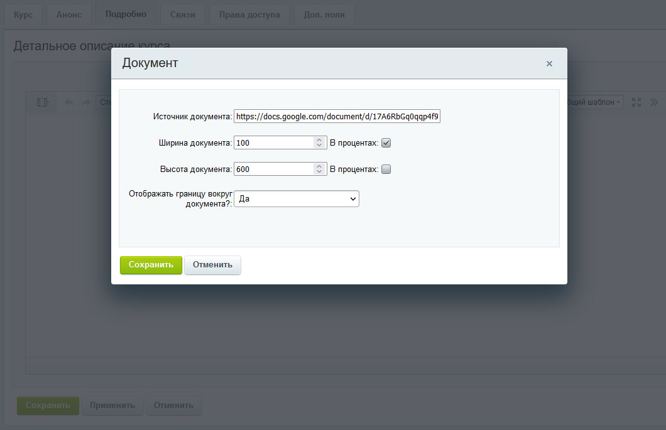The image size is (666, 430).
Task: Toggle fullscreen editor icon
Action: tap(636, 102)
